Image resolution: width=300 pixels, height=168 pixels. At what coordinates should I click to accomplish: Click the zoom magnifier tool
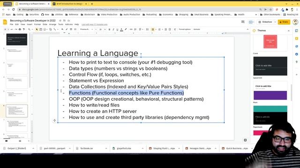[29, 29]
